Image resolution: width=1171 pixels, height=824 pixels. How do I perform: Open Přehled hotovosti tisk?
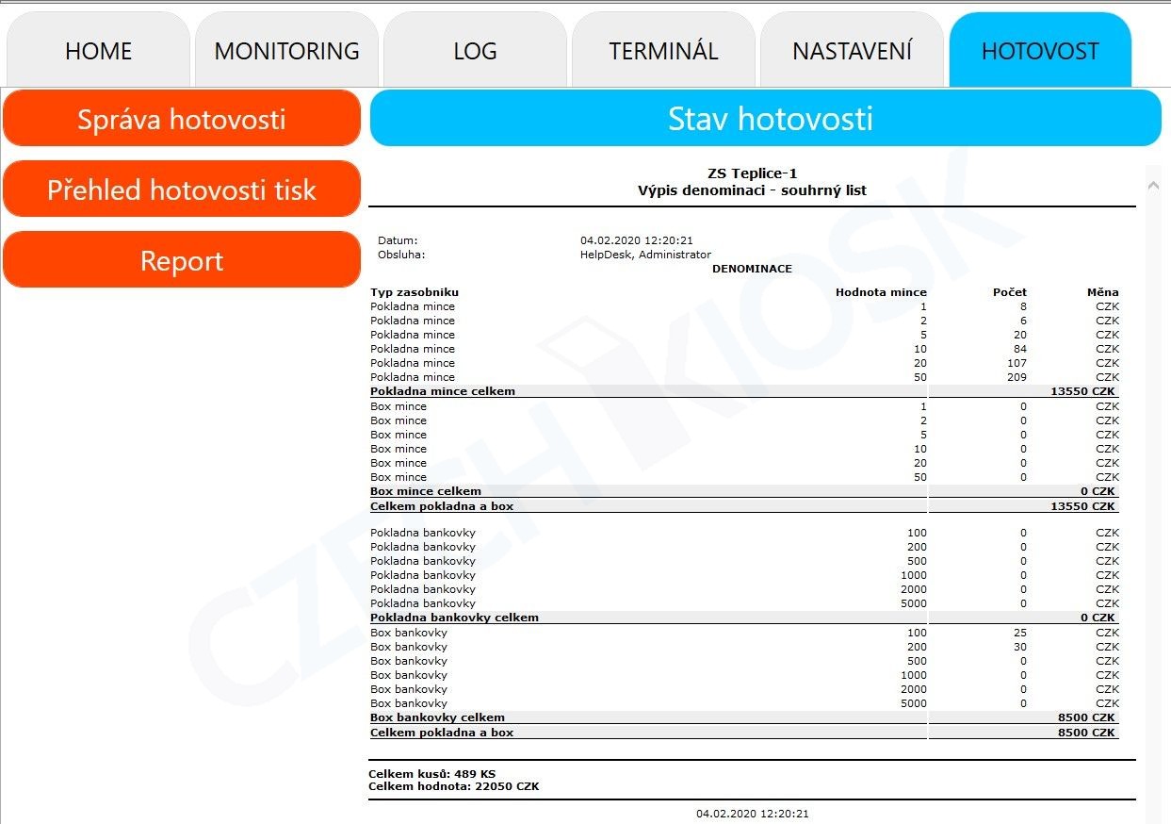pyautogui.click(x=182, y=190)
